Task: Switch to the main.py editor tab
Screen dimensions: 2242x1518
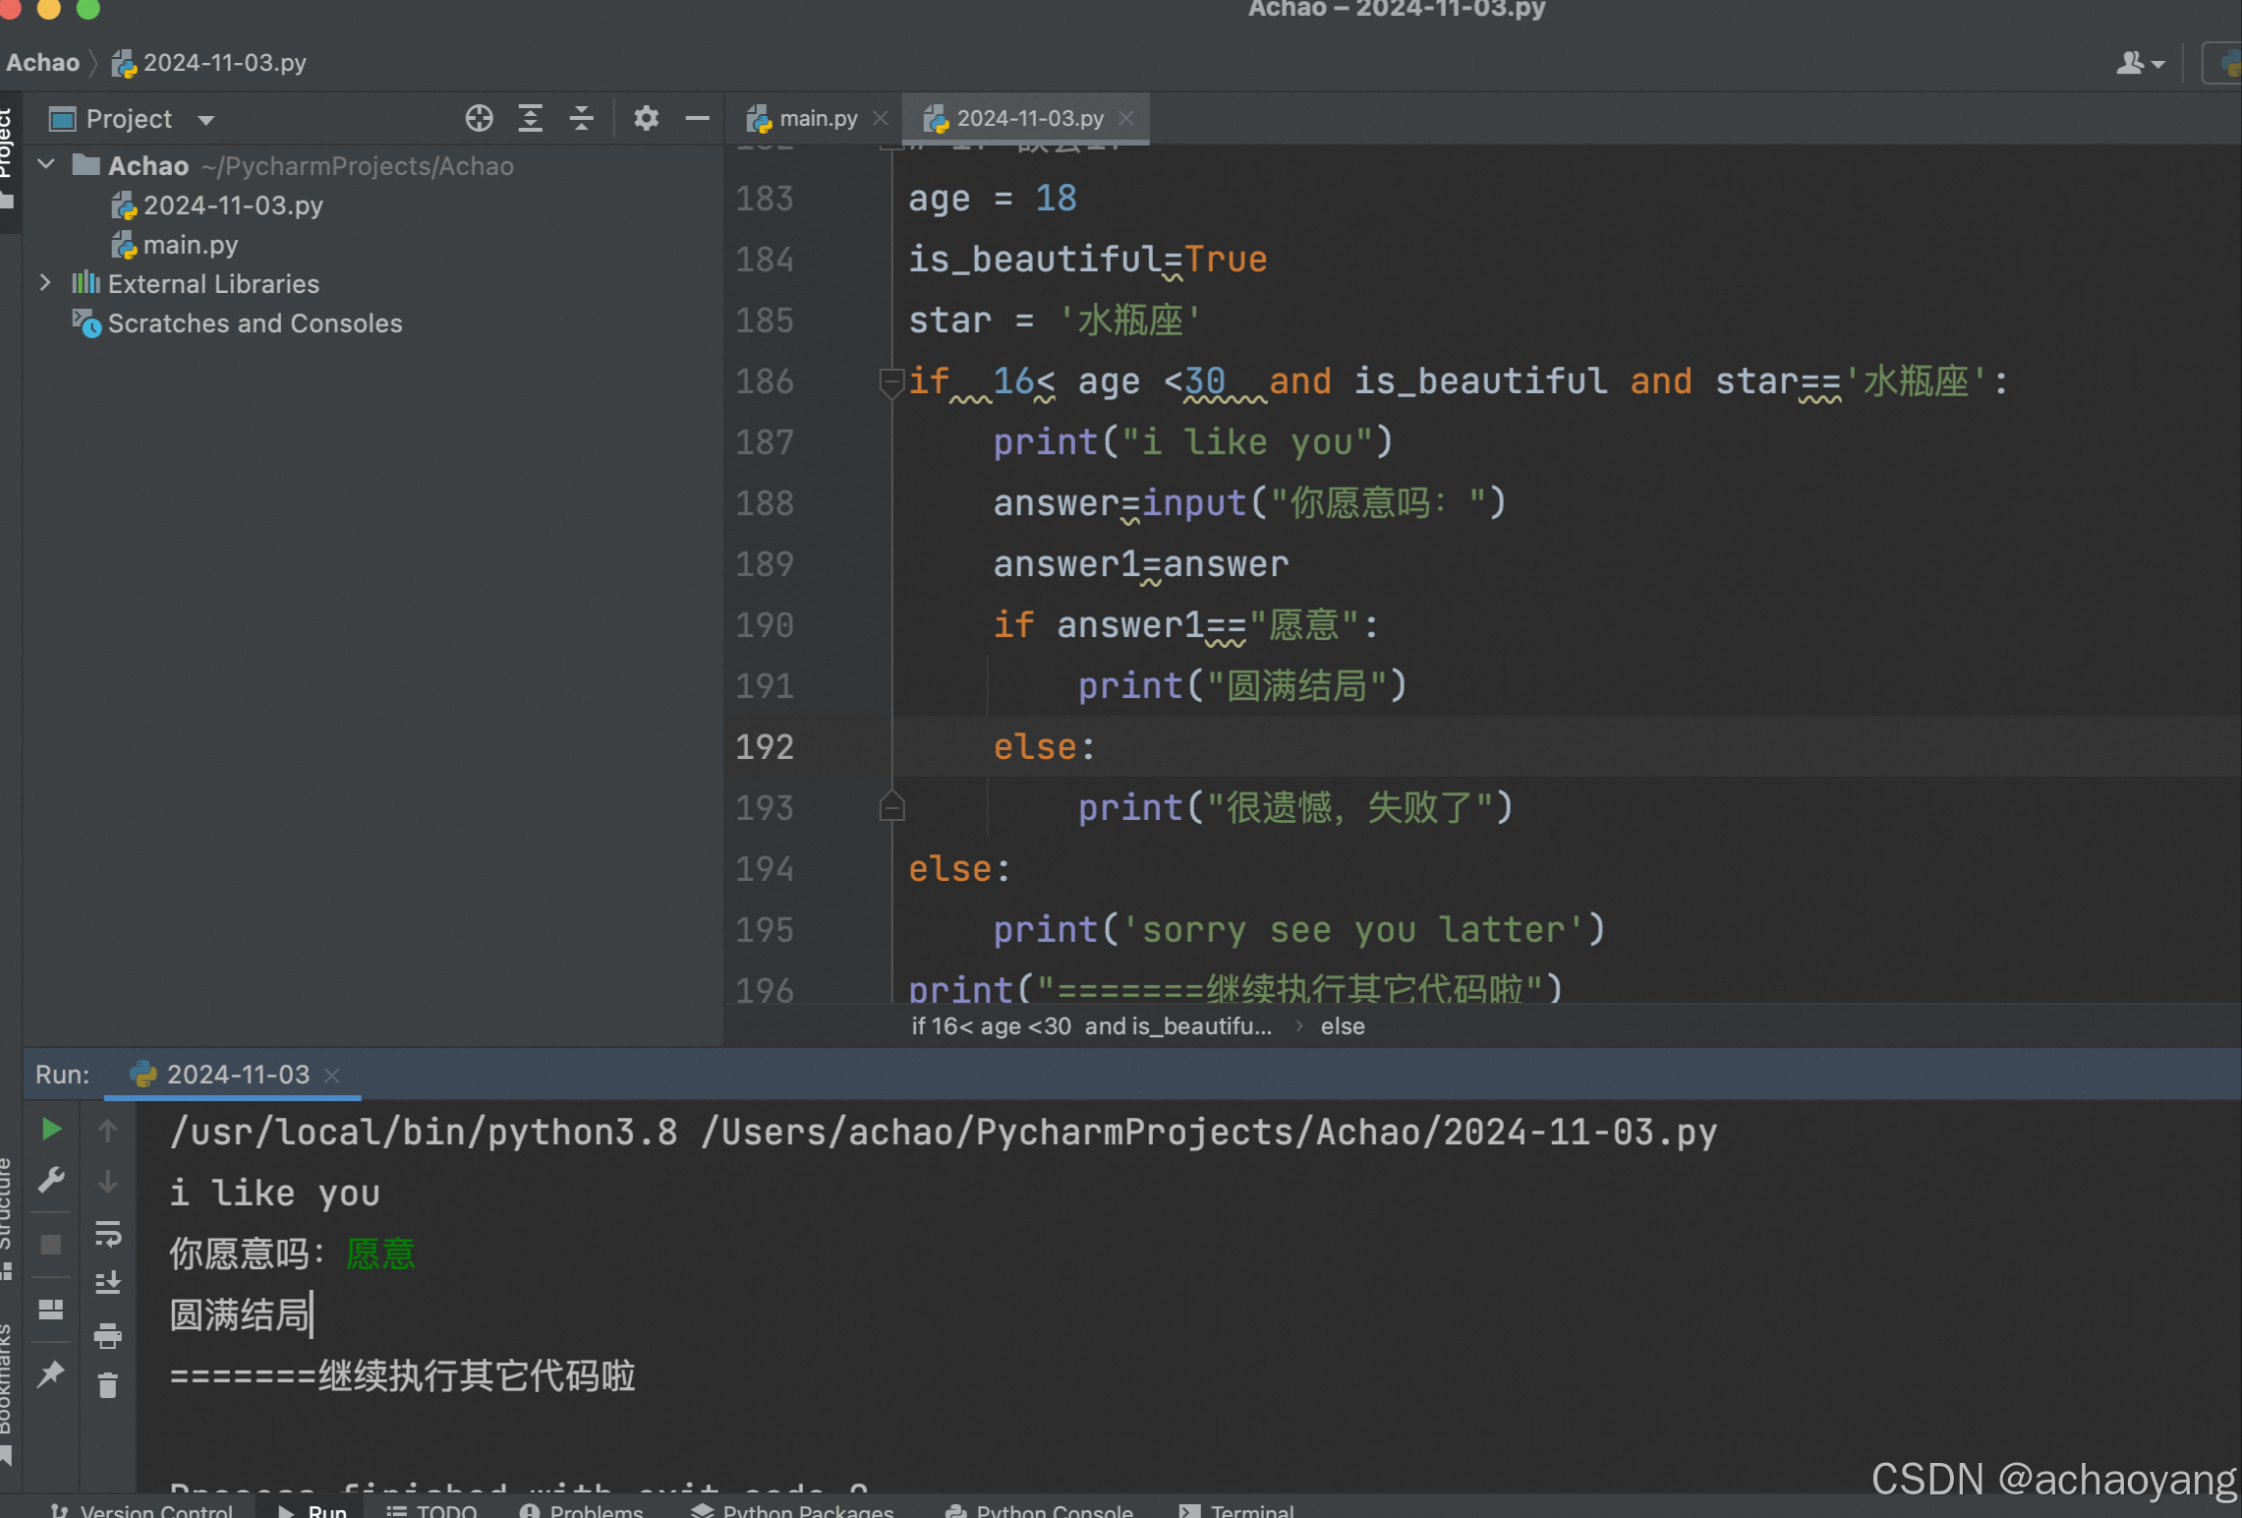Action: (817, 119)
